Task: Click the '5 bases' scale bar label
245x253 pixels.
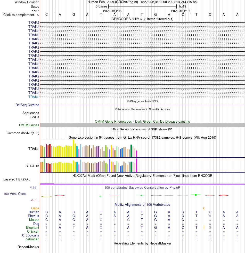Action: pyautogui.click(x=101, y=6)
